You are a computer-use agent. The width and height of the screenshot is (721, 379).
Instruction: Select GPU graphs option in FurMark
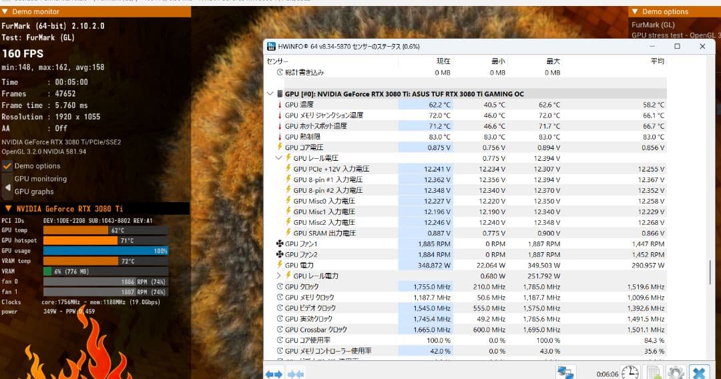34,192
